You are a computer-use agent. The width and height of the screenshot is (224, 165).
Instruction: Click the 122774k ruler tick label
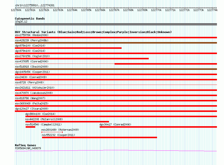pyautogui.click(x=212, y=10)
